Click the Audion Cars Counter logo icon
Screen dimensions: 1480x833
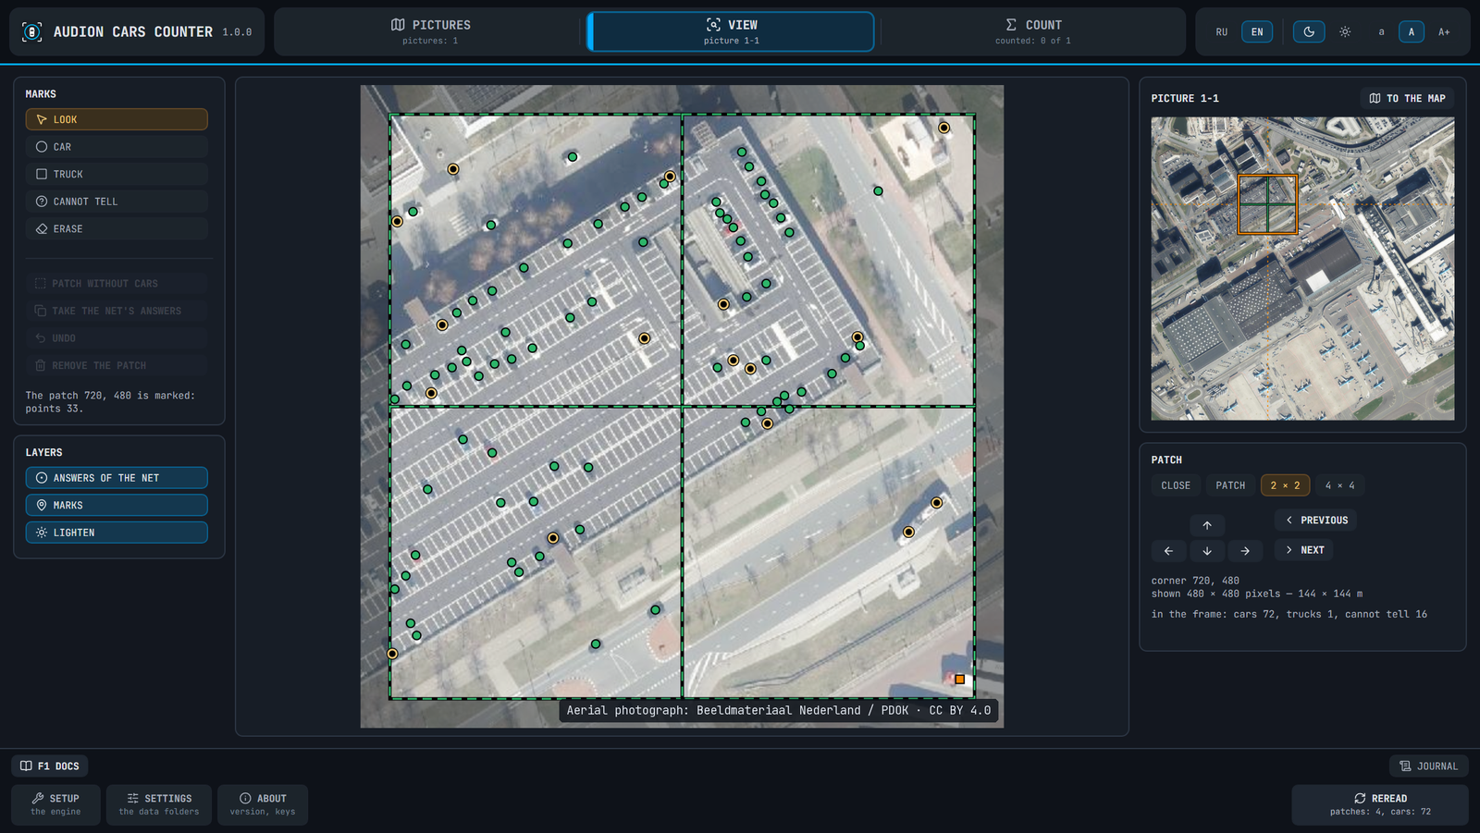pos(31,31)
